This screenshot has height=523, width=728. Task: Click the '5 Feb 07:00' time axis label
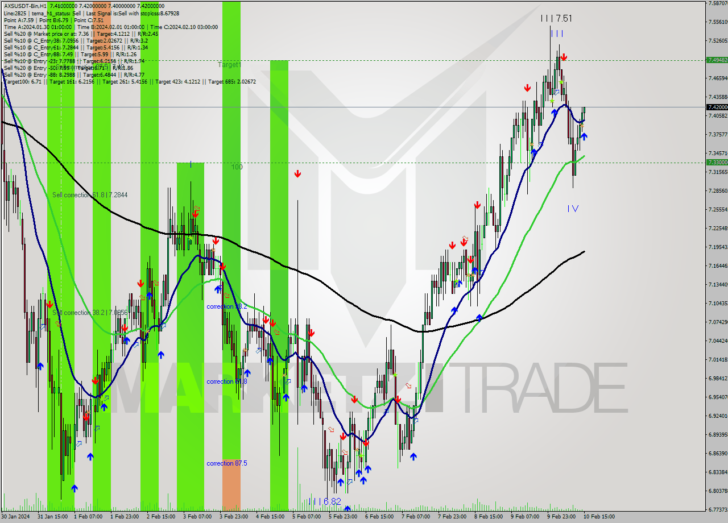(x=308, y=517)
